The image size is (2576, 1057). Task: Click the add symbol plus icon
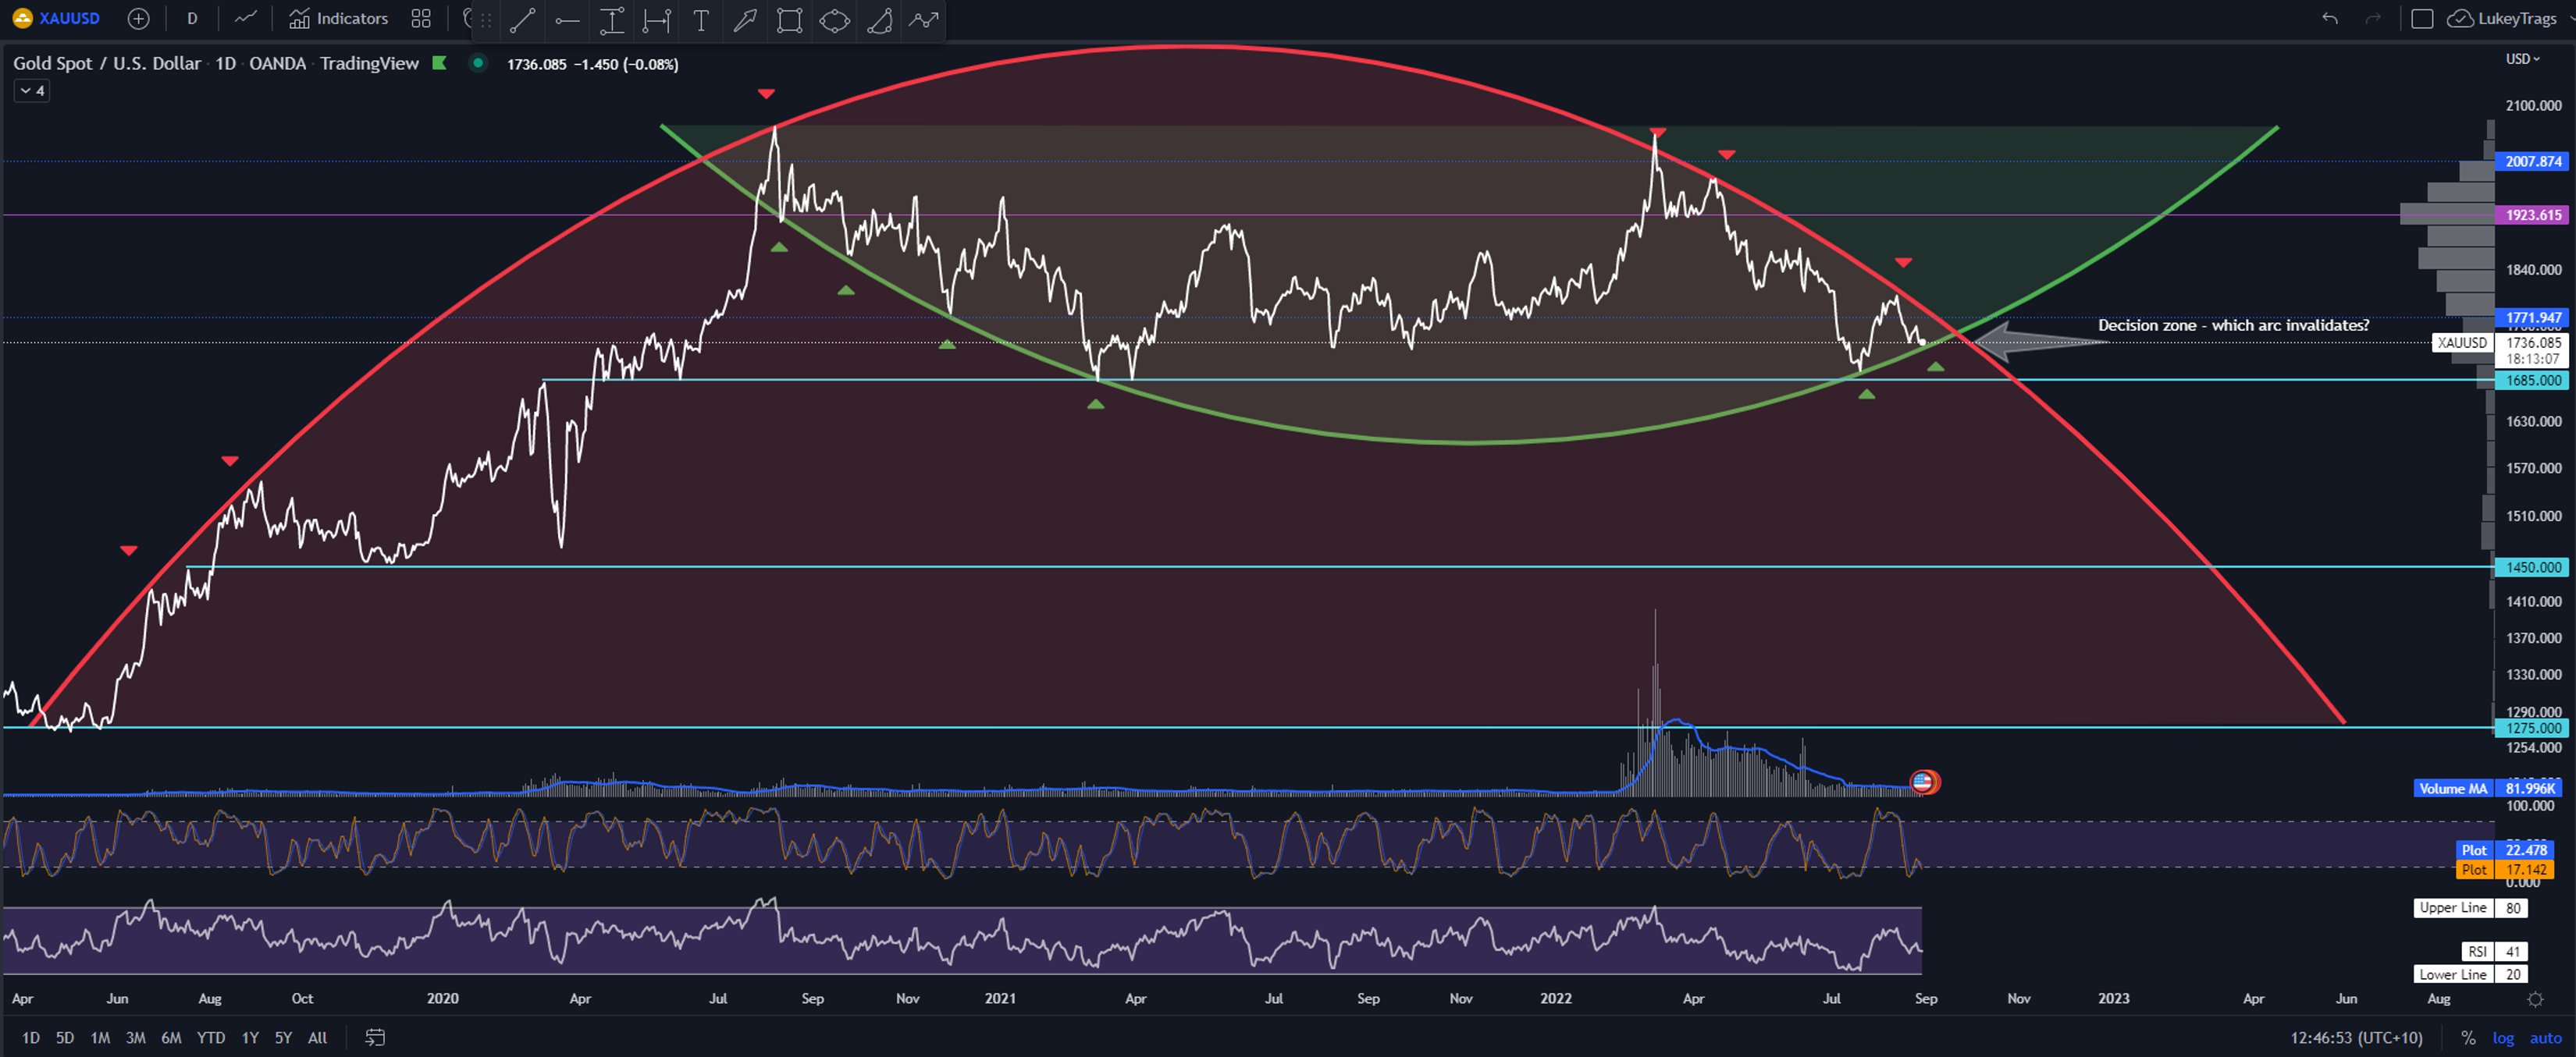pyautogui.click(x=139, y=19)
